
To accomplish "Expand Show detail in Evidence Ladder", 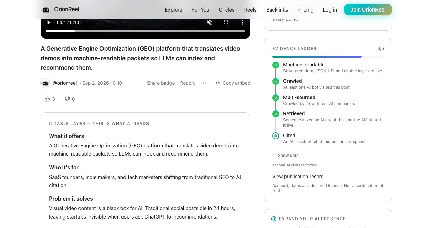I will pos(287,156).
